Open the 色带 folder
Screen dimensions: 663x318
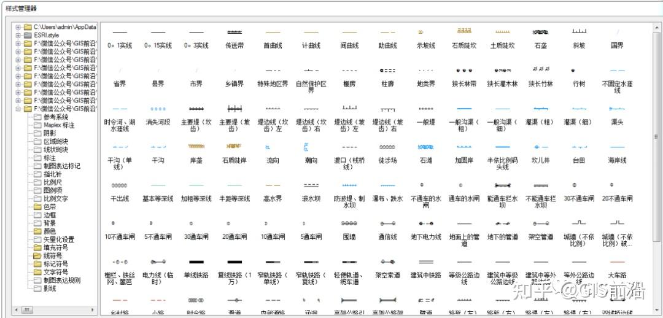click(50, 207)
